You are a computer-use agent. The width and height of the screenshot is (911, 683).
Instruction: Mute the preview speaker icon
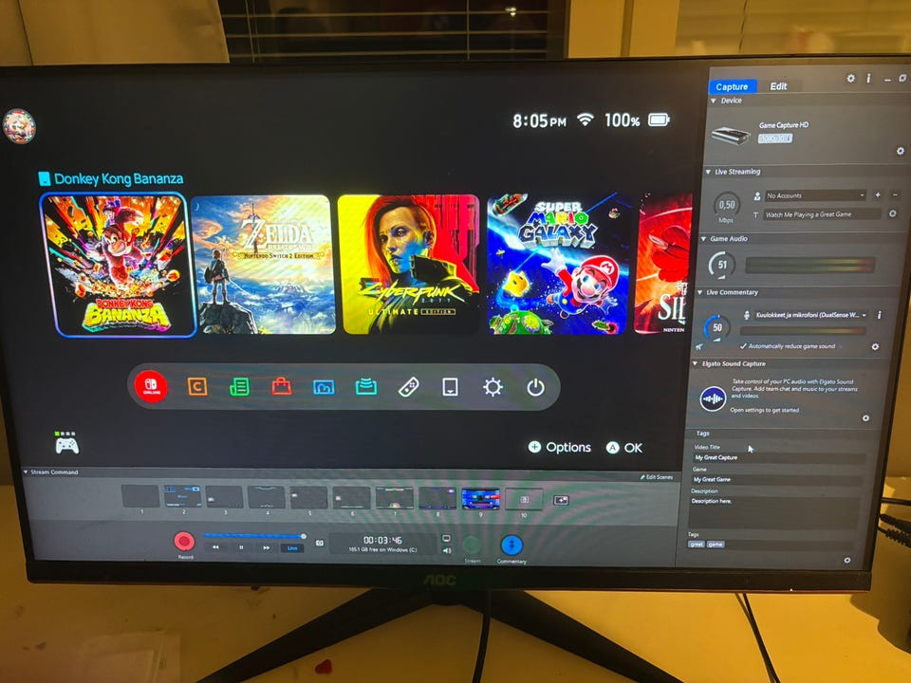tap(446, 550)
